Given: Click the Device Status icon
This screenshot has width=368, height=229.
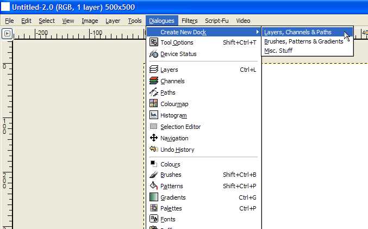Looking at the screenshot, I should coord(154,54).
